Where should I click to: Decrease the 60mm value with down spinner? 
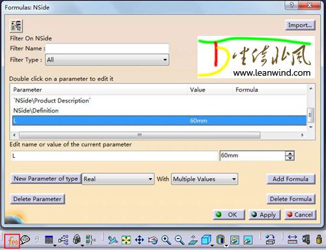point(290,158)
